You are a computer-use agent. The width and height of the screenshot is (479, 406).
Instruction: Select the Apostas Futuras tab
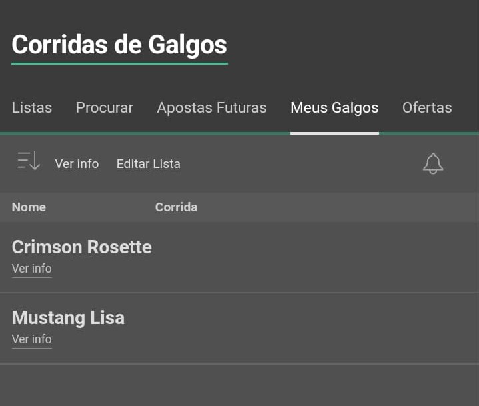click(x=212, y=107)
